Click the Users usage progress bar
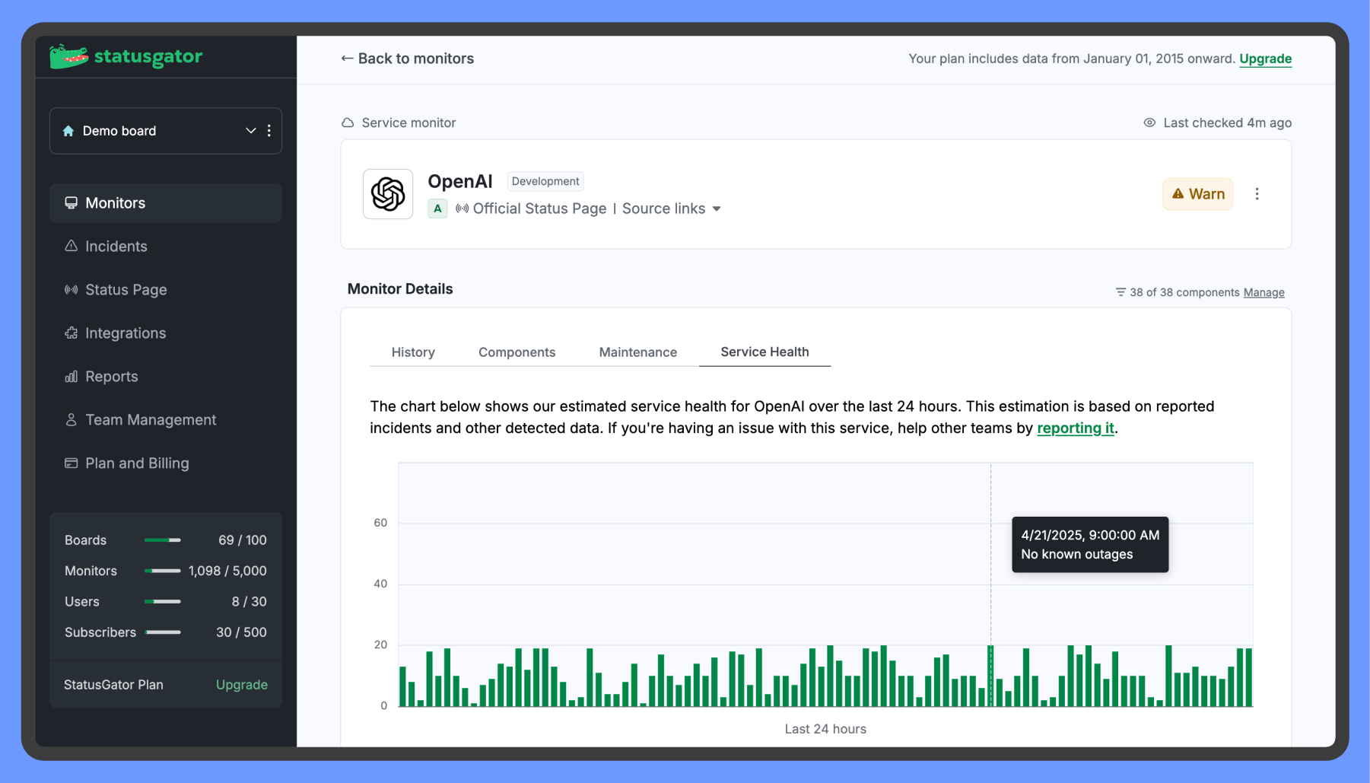 [x=163, y=602]
